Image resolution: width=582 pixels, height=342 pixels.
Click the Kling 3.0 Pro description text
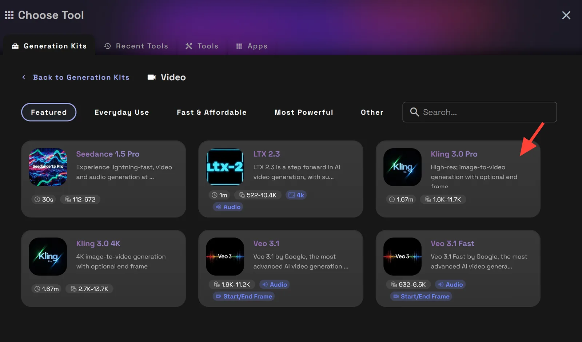click(x=474, y=176)
